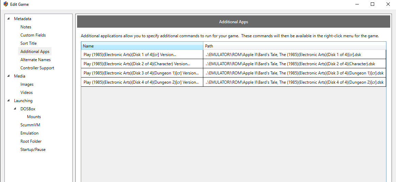
Task: Open the Notes page
Action: coord(26,27)
